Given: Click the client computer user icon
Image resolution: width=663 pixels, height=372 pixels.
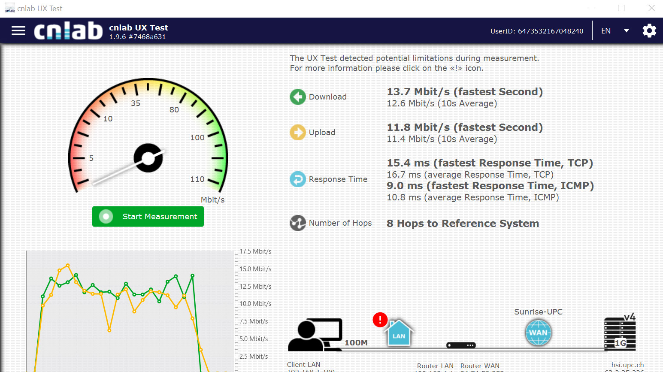Looking at the screenshot, I should coord(315,335).
